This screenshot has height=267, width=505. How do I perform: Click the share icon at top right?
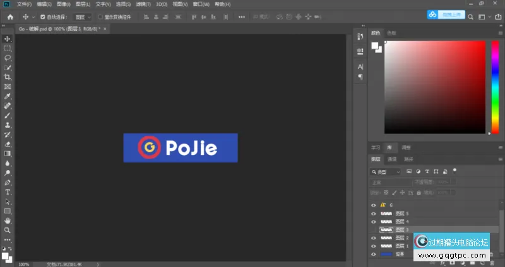pos(498,17)
